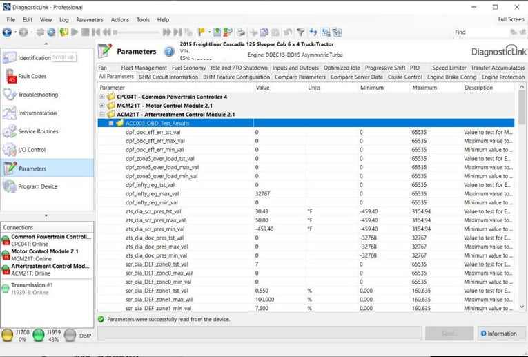Expand the MCM21T Motor Control Module node
The width and height of the screenshot is (528, 357).
pyautogui.click(x=102, y=106)
